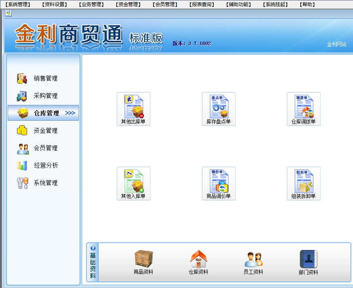Open 部门资料 address book icon

point(308,262)
